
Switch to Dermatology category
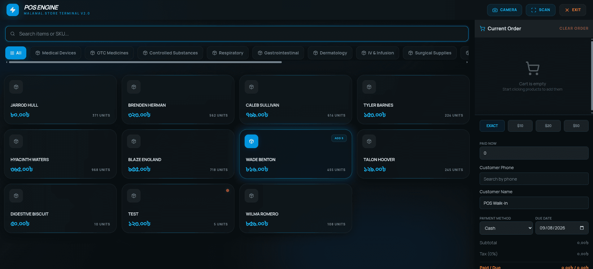(x=330, y=53)
